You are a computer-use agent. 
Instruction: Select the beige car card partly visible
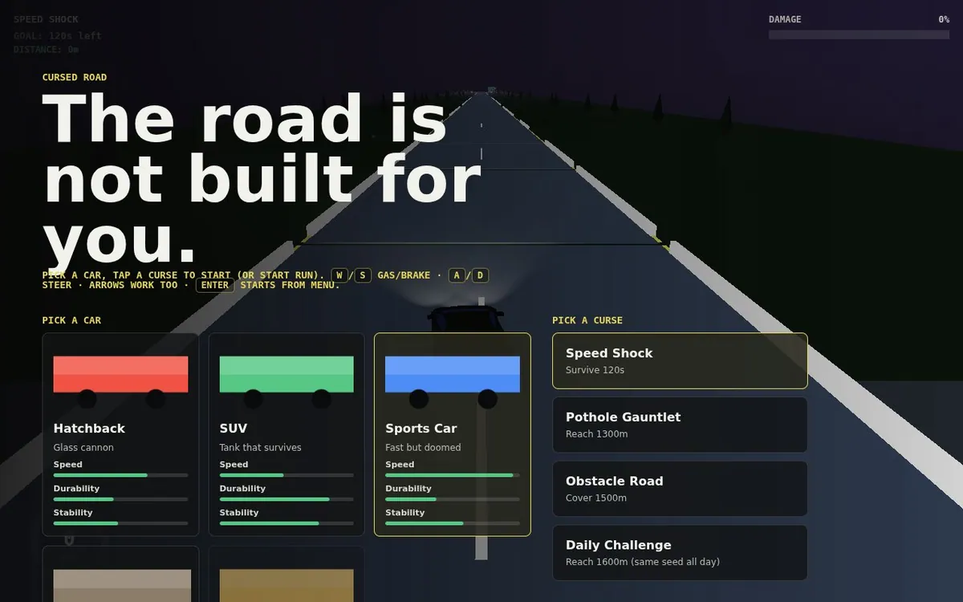[120, 574]
